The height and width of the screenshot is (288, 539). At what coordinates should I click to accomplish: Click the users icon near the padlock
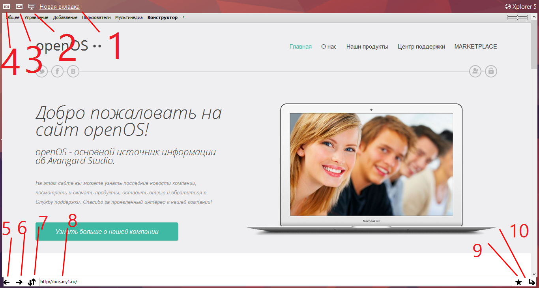coord(475,72)
